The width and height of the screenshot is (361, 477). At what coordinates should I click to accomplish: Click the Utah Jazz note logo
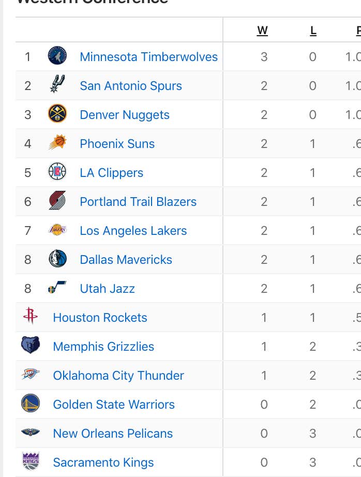pos(57,287)
